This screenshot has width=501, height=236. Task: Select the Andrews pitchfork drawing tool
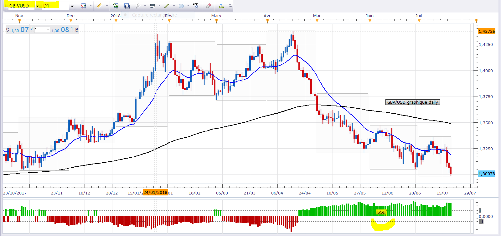[x=138, y=6]
